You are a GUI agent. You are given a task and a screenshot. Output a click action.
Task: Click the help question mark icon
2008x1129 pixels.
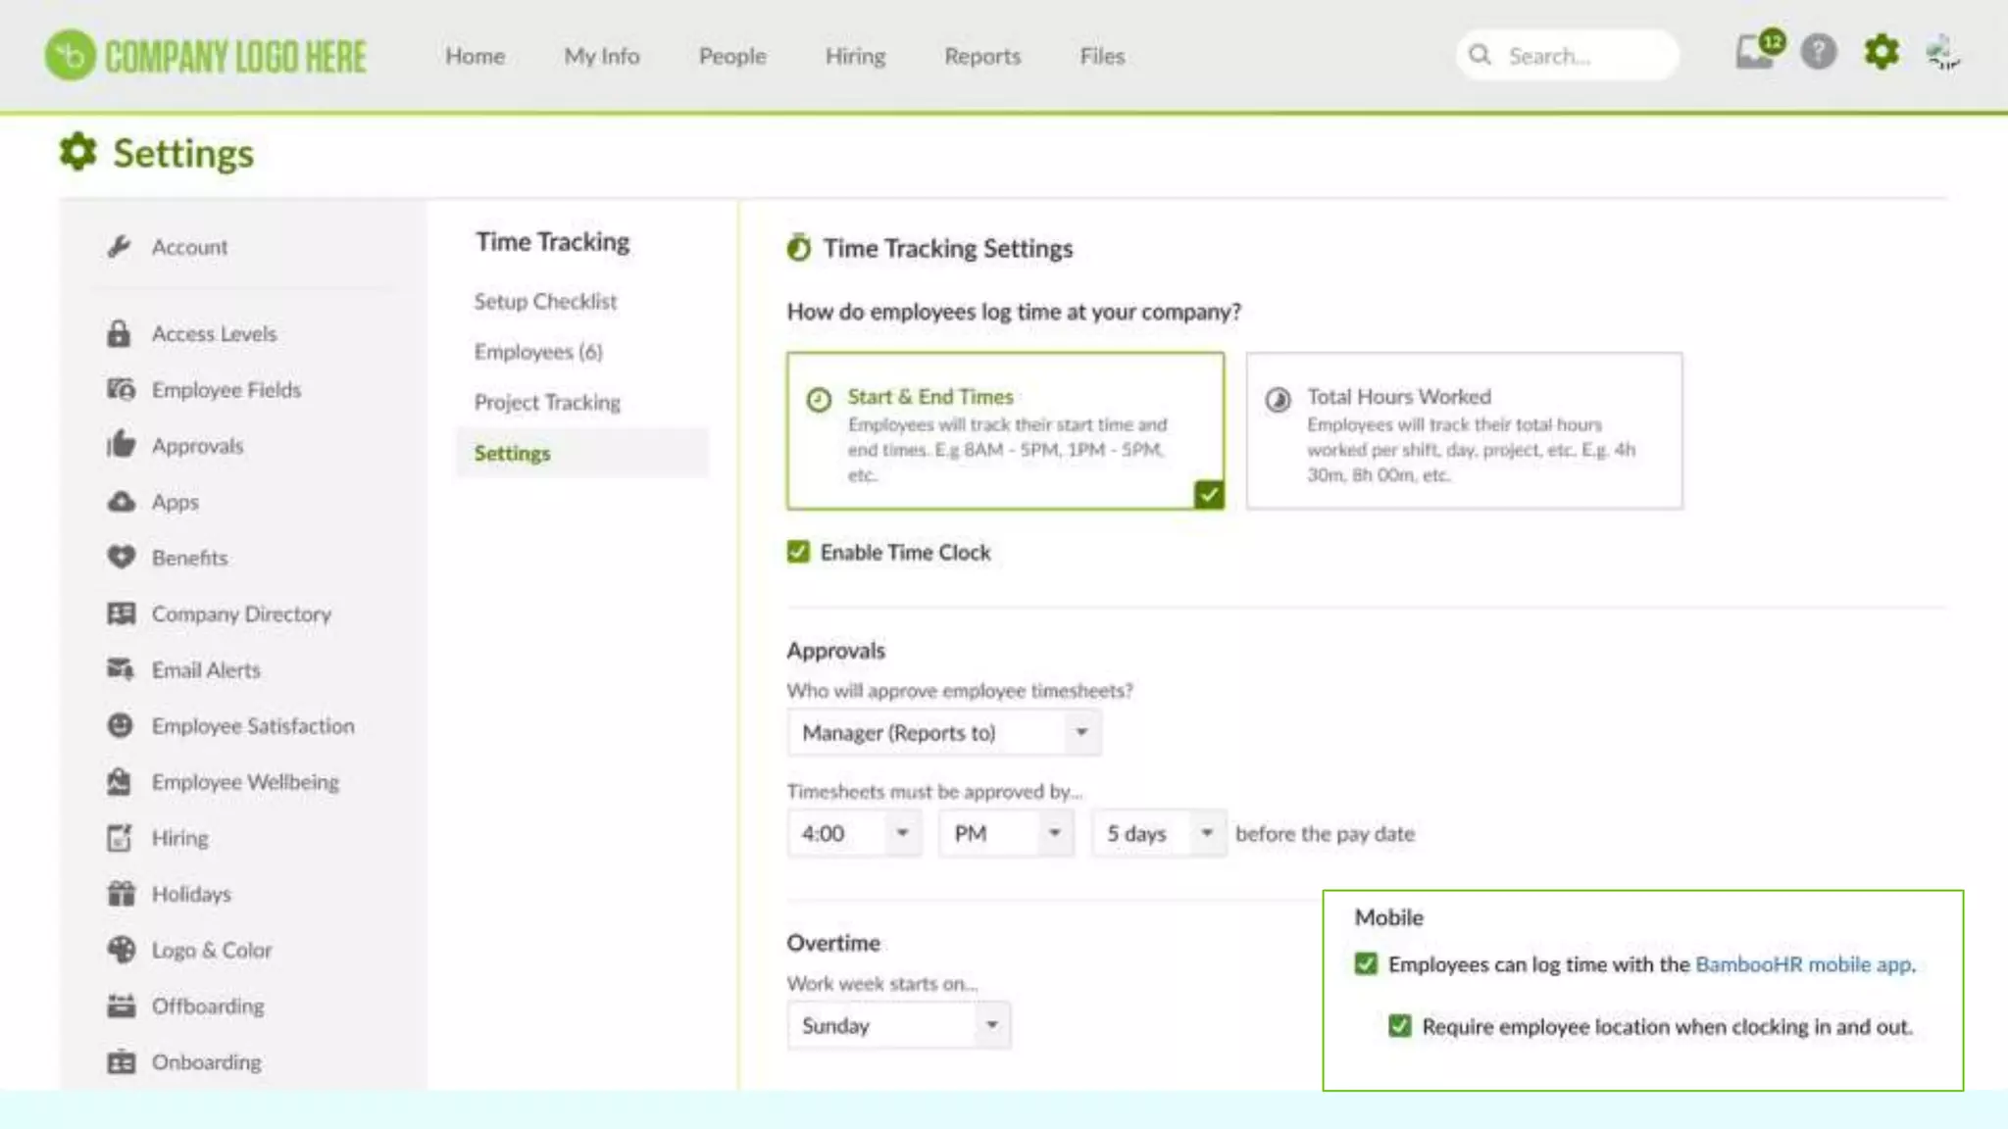pos(1819,53)
